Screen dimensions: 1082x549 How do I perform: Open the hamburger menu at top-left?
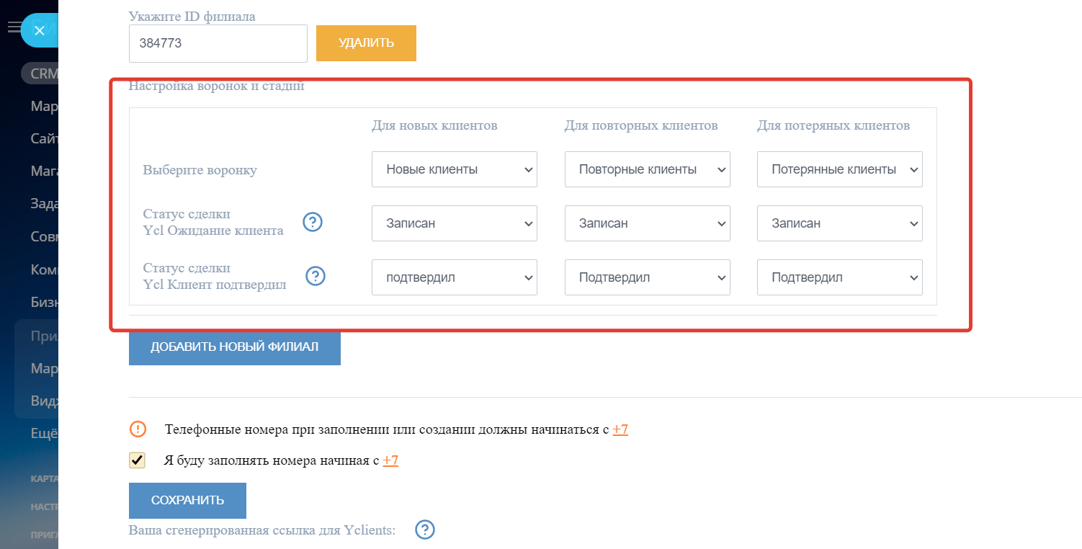pos(13,27)
